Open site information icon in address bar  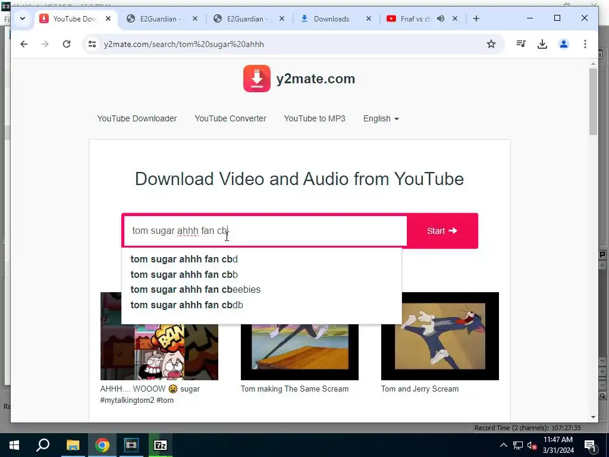tap(92, 44)
